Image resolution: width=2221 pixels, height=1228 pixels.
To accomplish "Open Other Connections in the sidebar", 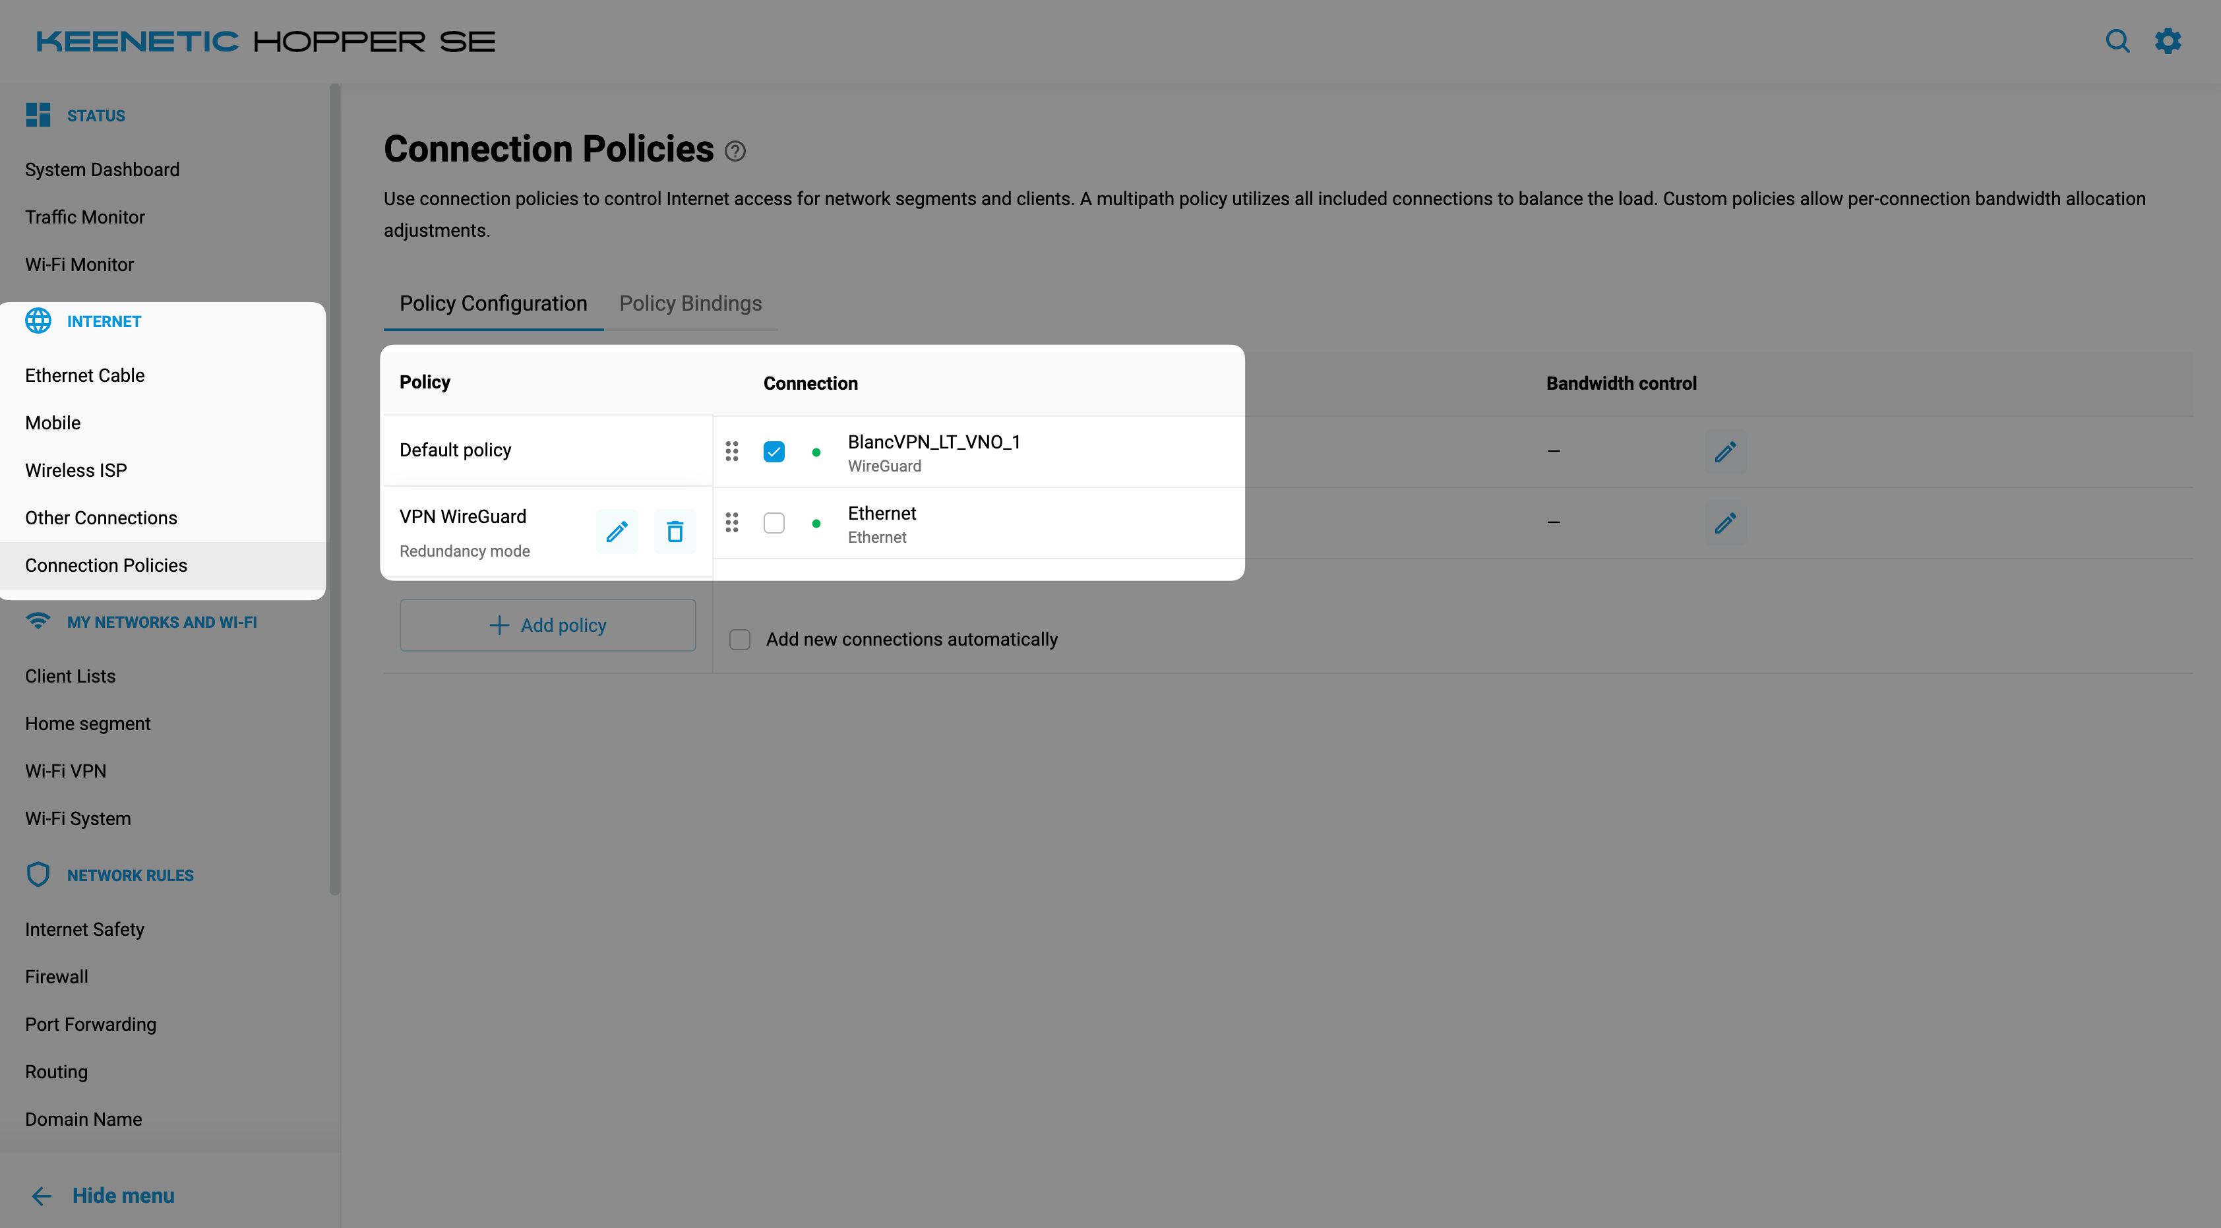I will tap(101, 518).
